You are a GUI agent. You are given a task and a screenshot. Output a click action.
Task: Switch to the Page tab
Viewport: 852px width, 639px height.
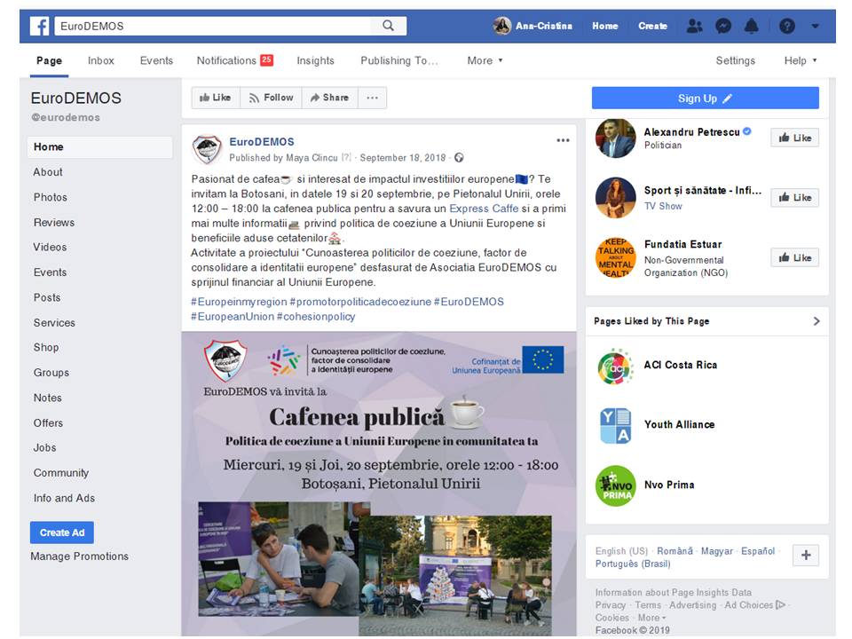49,60
